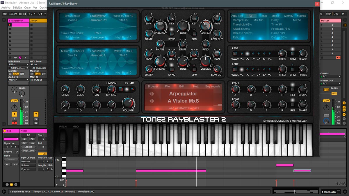
Task: Open the Matrix1 tab
Action: pos(276,16)
